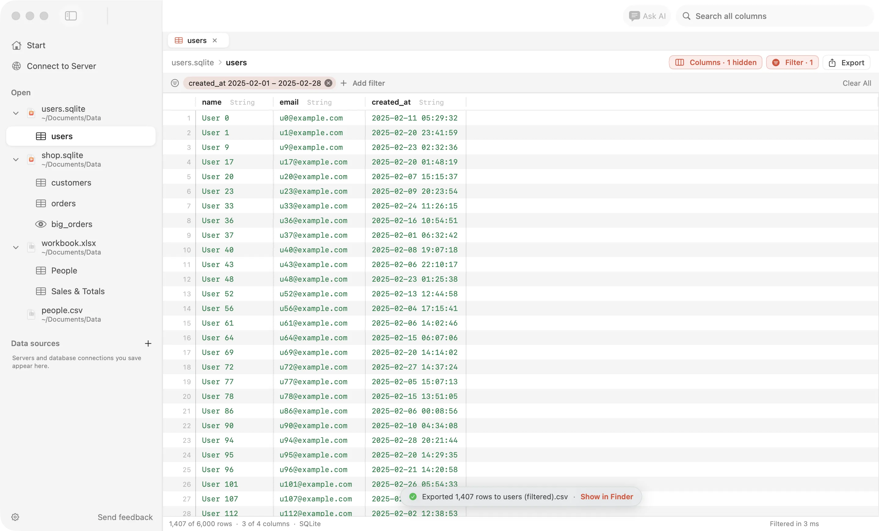Click the Ask AI chat button
The height and width of the screenshot is (531, 879).
647,16
